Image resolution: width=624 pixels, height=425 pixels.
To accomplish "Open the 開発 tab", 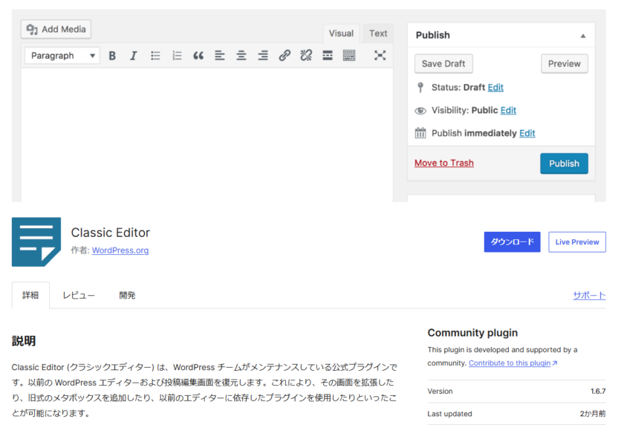I will point(127,295).
